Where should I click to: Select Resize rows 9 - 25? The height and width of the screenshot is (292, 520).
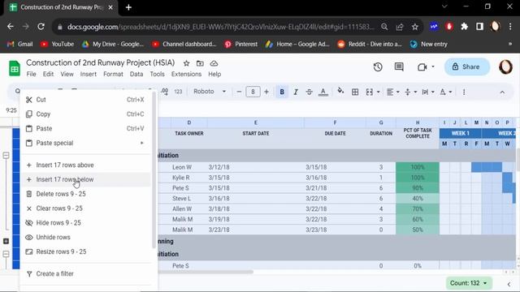click(85, 251)
